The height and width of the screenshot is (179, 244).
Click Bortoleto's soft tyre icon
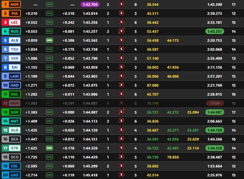(x=122, y=112)
